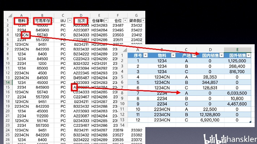Select row 26 header in left sheet
Screen dimensions: 257x144
[x=8, y=140]
